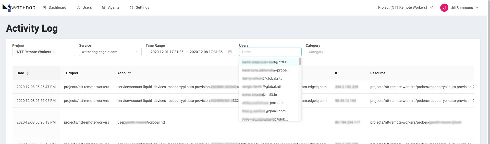Expand the Project (NTT Remote Workers) selector
The width and height of the screenshot is (490, 144).
click(405, 7)
